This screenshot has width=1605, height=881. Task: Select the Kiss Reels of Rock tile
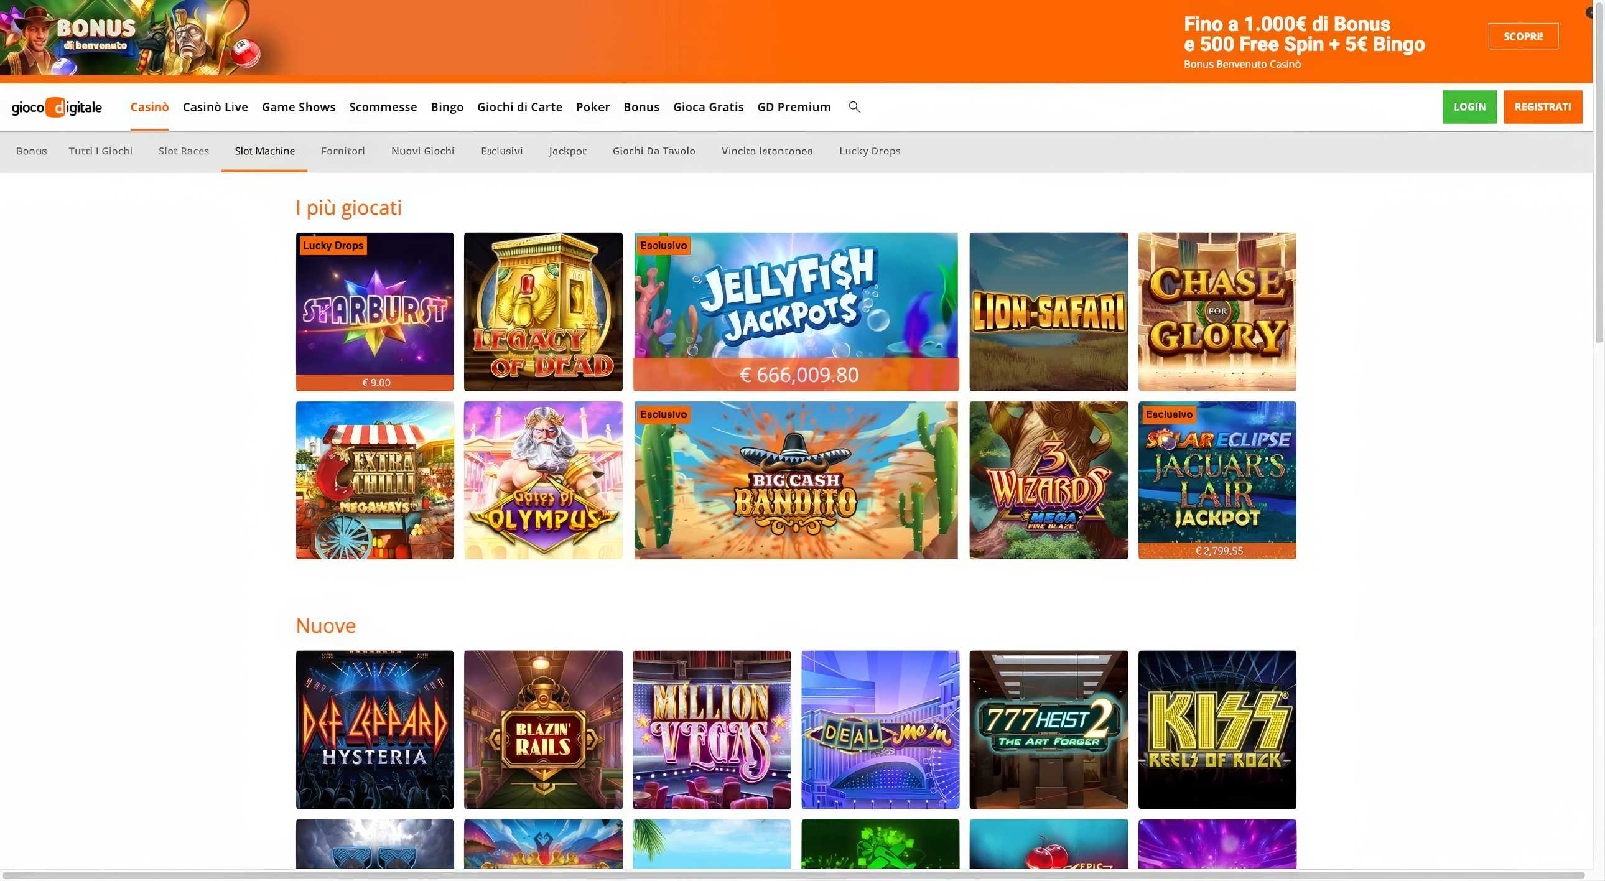[1216, 729]
